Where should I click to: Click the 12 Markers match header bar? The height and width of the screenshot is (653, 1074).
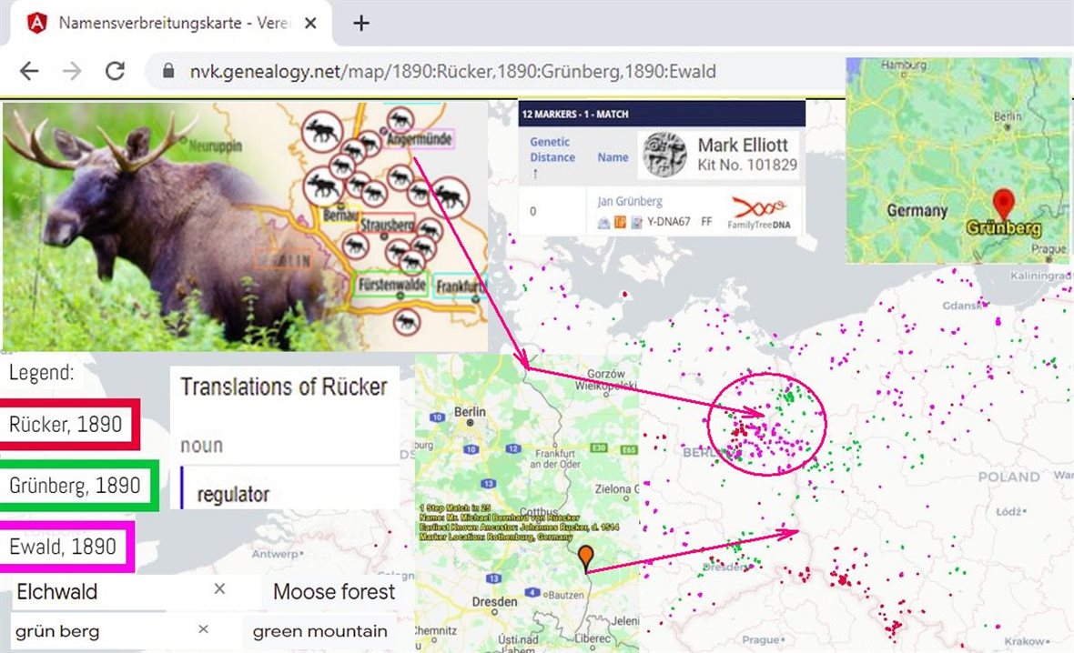(x=661, y=114)
